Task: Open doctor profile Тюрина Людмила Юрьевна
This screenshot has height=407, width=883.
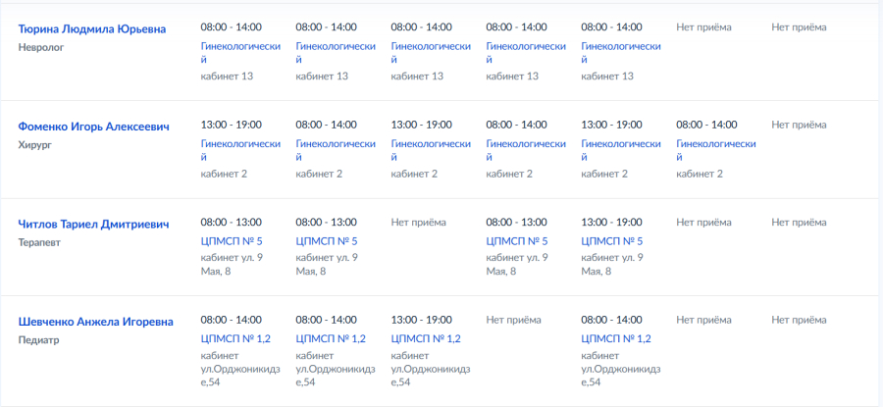Action: 92,29
